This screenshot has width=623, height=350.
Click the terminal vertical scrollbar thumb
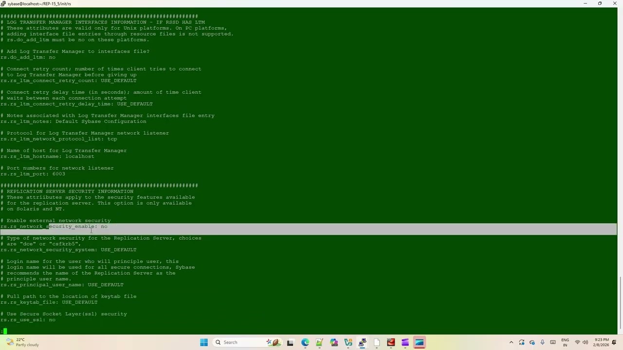point(620,303)
